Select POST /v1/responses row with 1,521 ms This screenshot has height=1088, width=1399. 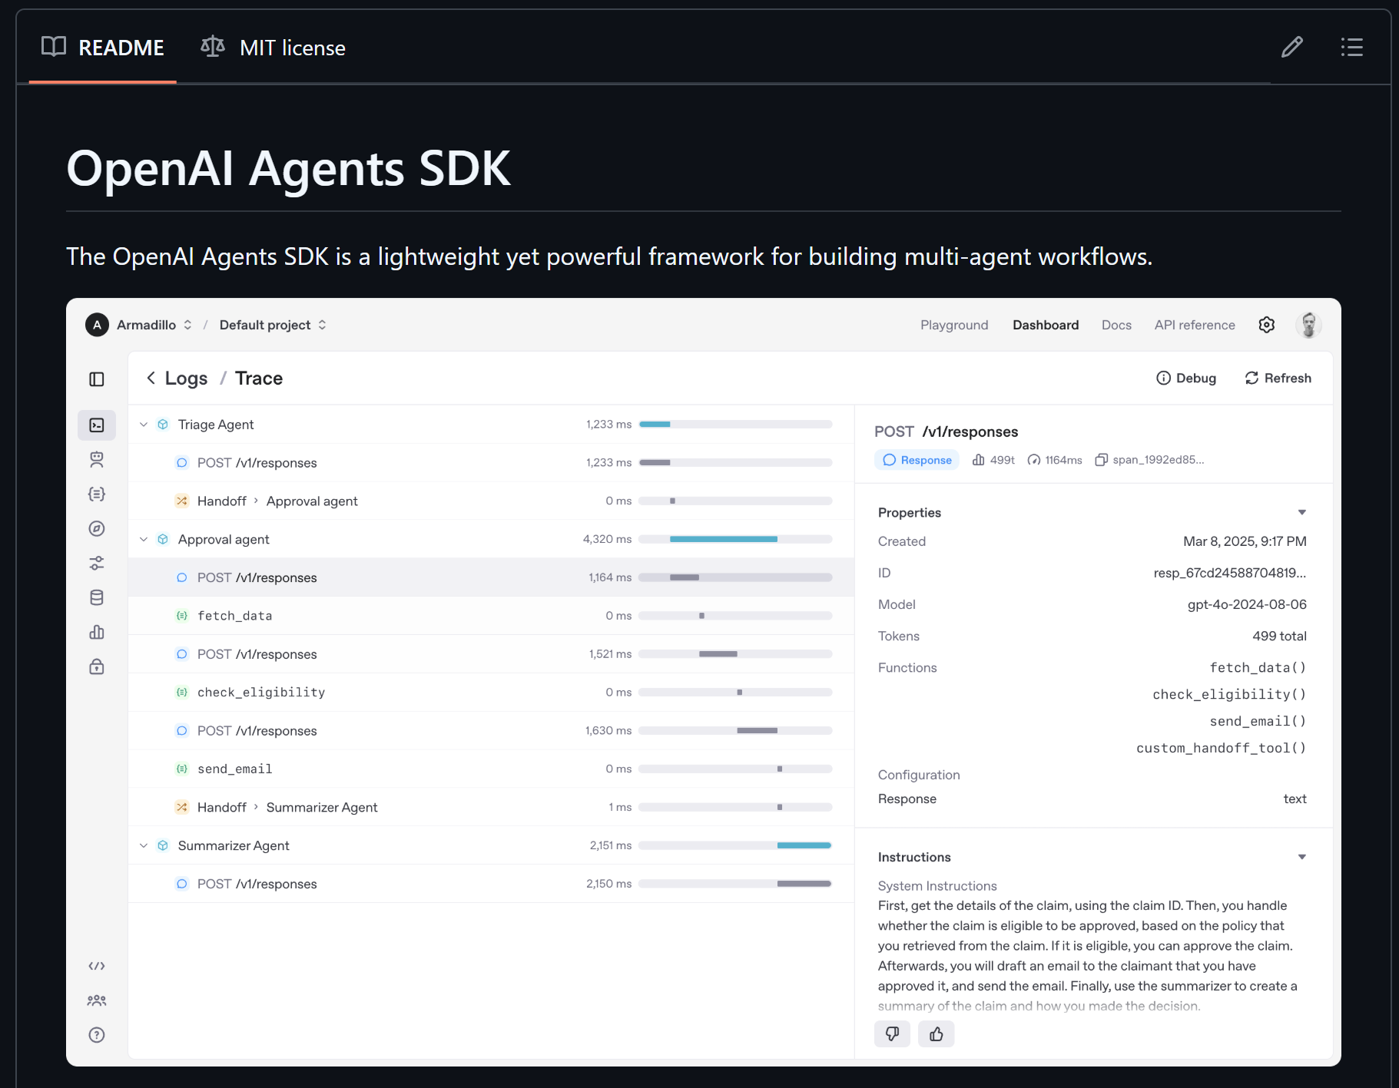click(491, 654)
